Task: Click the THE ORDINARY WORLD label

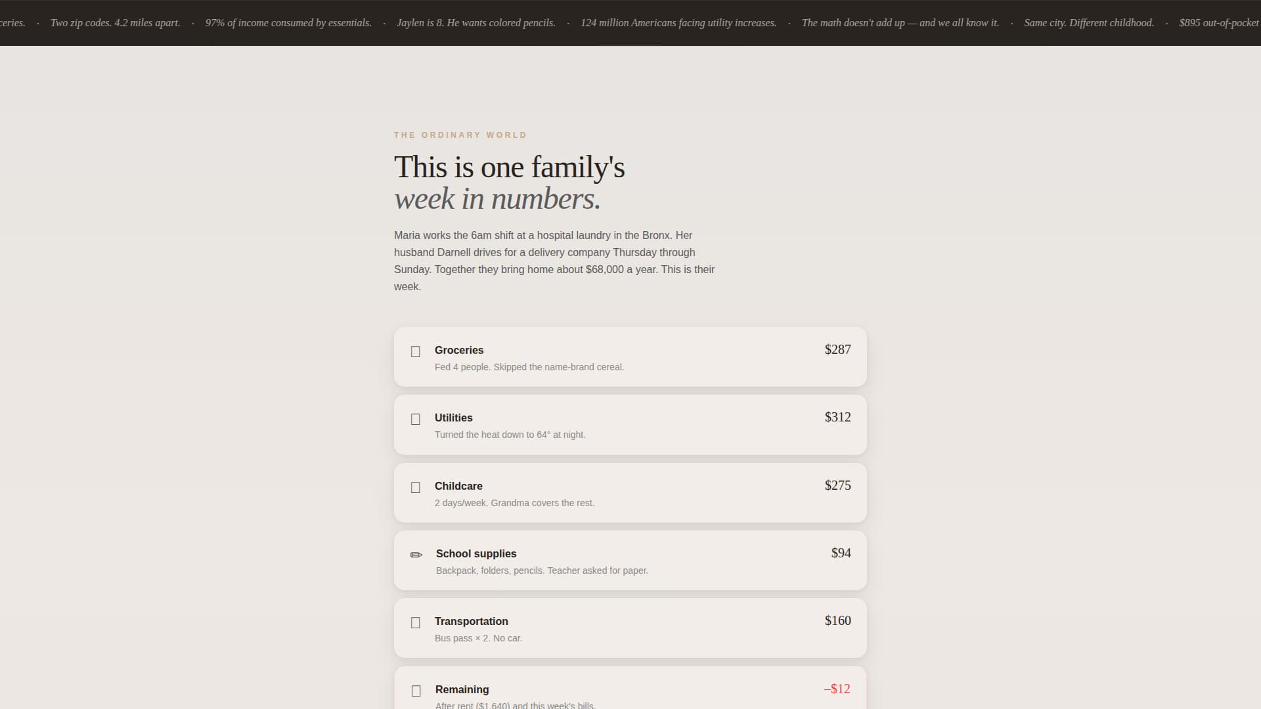Action: tap(460, 135)
